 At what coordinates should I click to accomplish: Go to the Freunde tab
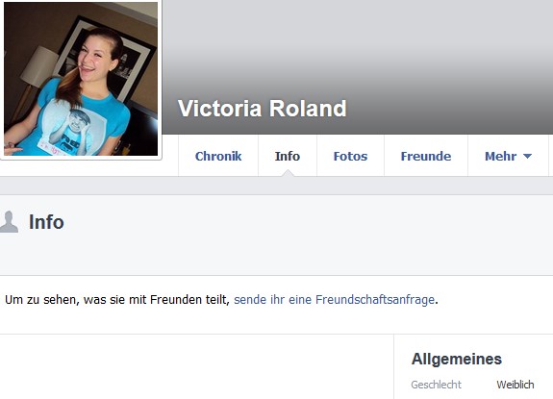(426, 156)
